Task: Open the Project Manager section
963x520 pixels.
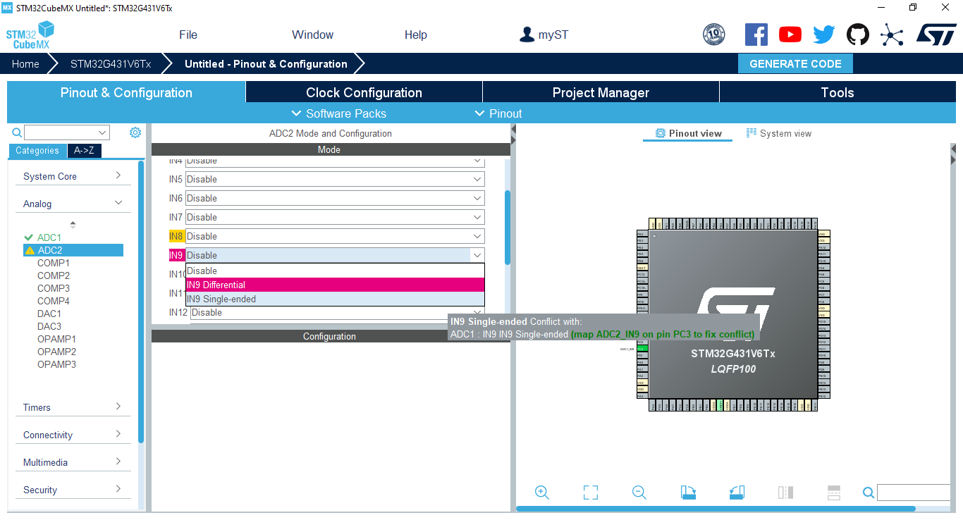Action: (x=600, y=92)
